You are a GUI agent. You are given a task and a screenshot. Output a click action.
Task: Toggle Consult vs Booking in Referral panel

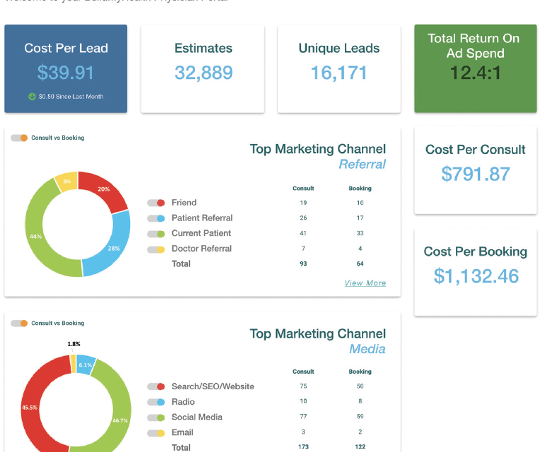click(x=19, y=138)
